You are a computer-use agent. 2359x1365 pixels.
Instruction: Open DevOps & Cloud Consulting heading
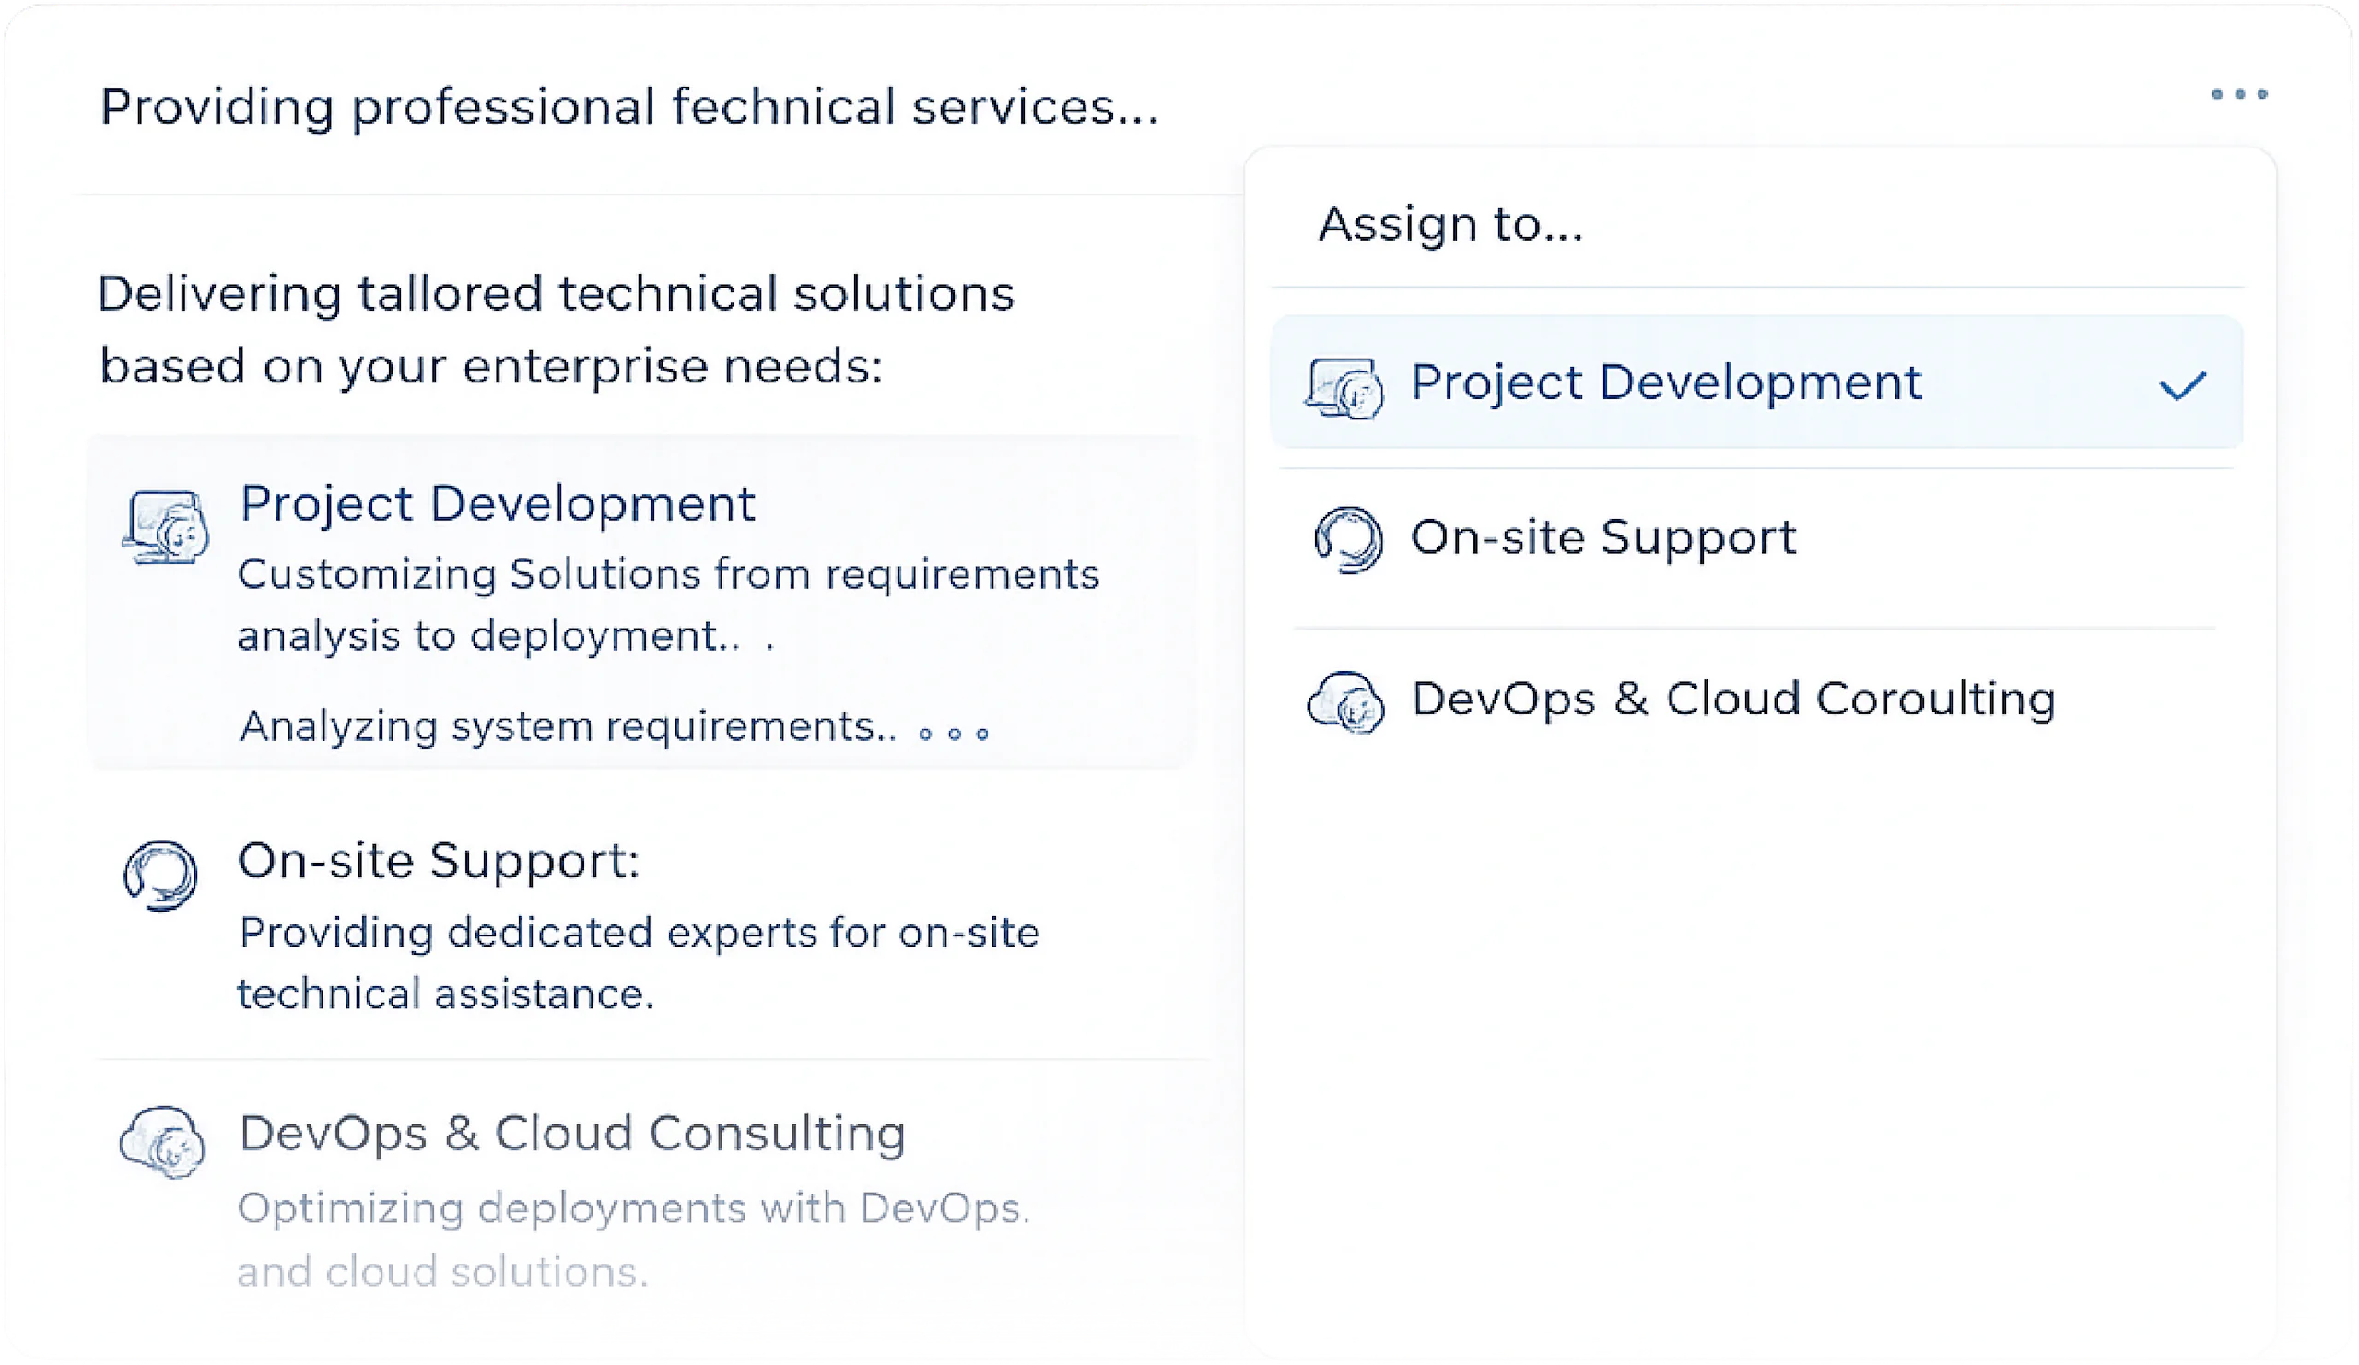point(572,1133)
